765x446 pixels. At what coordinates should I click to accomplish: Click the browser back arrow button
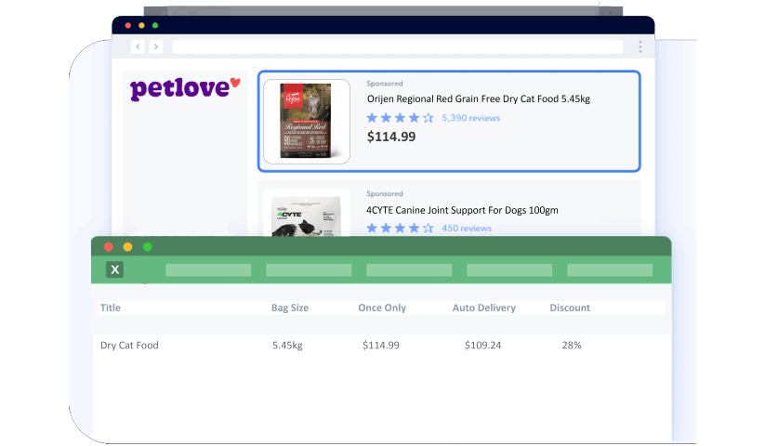pos(138,46)
